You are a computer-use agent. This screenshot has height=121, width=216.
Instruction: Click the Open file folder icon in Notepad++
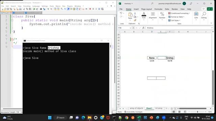click(x=5, y=9)
